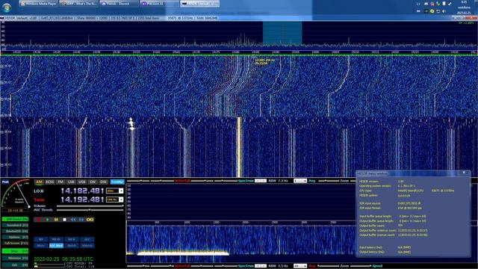Viewport: 478px width, 269px height.
Task: Click the UTC date and time readout
Action: click(63, 259)
